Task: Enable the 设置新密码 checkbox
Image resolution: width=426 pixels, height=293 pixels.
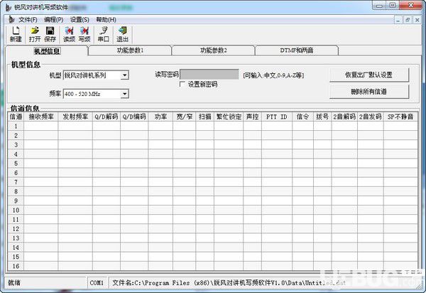Action: [182, 84]
